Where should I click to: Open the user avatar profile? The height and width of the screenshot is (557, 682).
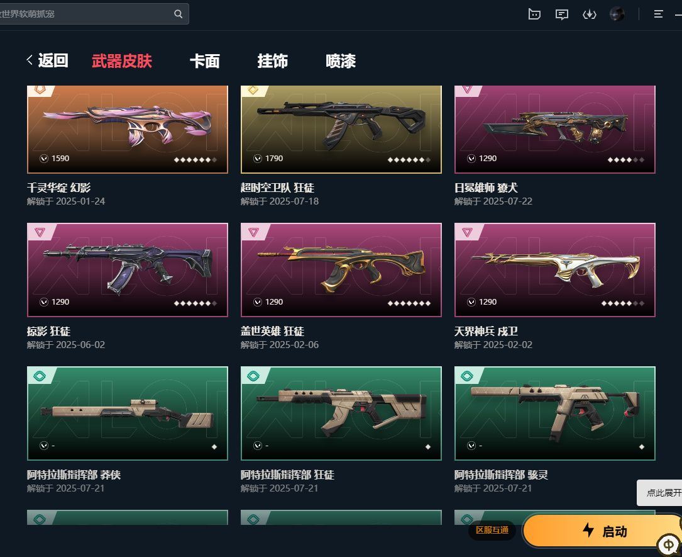pos(617,14)
